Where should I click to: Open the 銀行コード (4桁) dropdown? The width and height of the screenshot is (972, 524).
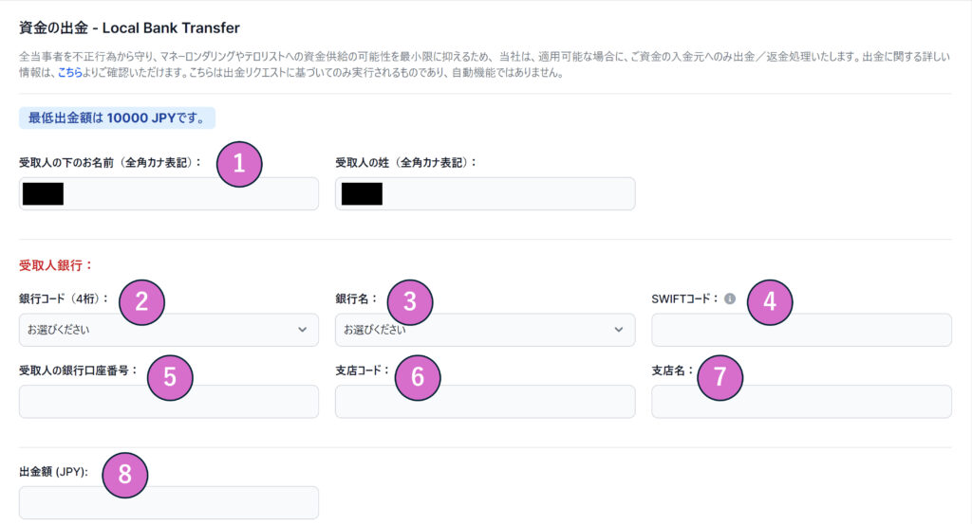pos(168,330)
